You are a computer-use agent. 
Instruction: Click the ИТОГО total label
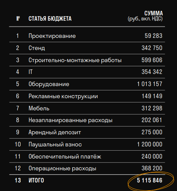[37, 180]
